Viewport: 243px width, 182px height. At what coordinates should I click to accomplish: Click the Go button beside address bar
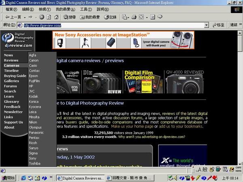coord(219,25)
